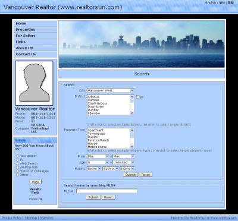The image size is (238, 221).
Task: Choose the Web Search radio button
Action: click(17, 163)
